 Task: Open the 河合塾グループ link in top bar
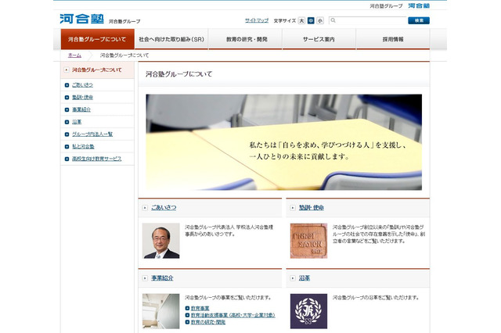tap(386, 6)
